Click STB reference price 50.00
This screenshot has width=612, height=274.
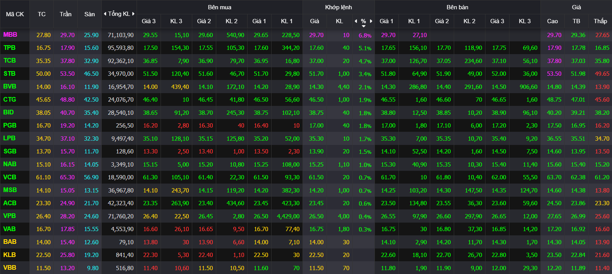tap(43, 74)
